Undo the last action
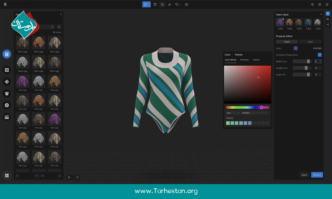This screenshot has width=332, height=199. (x=162, y=4)
